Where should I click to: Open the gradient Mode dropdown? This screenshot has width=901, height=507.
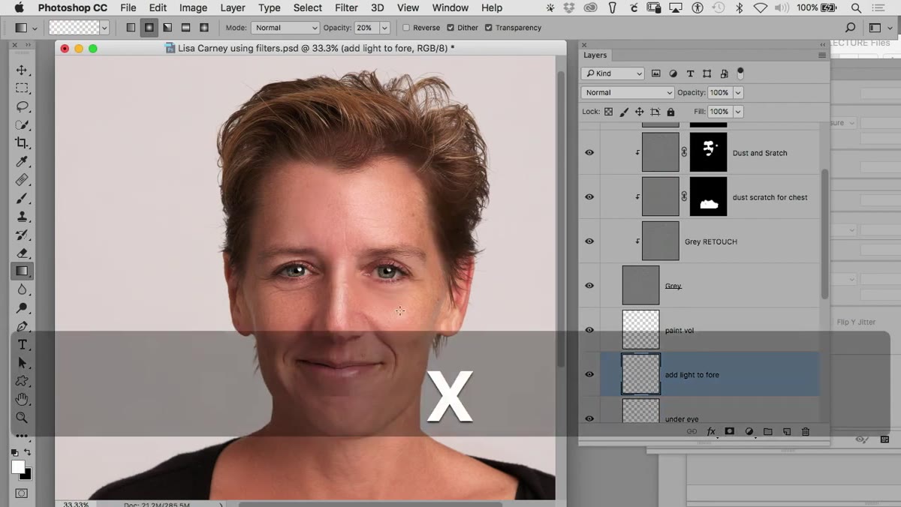285,28
